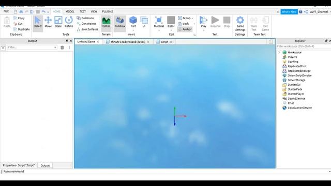Image resolution: width=331 pixels, height=186 pixels.
Task: Open the Play mode dropdown arrow
Action: pyautogui.click(x=203, y=30)
